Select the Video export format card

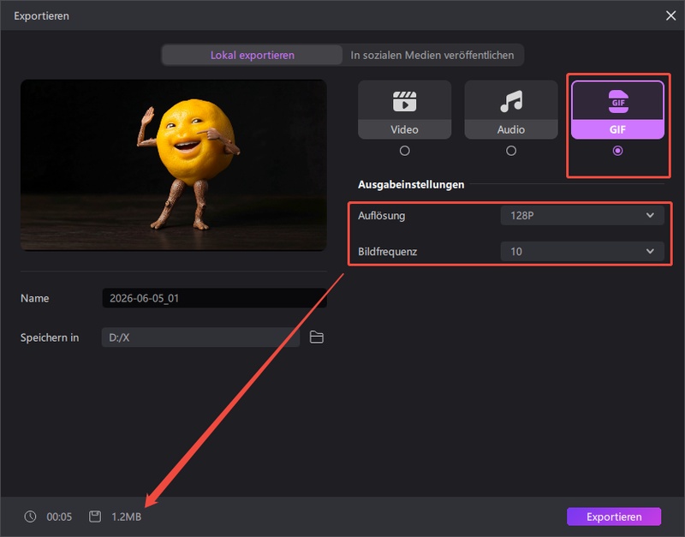coord(404,110)
